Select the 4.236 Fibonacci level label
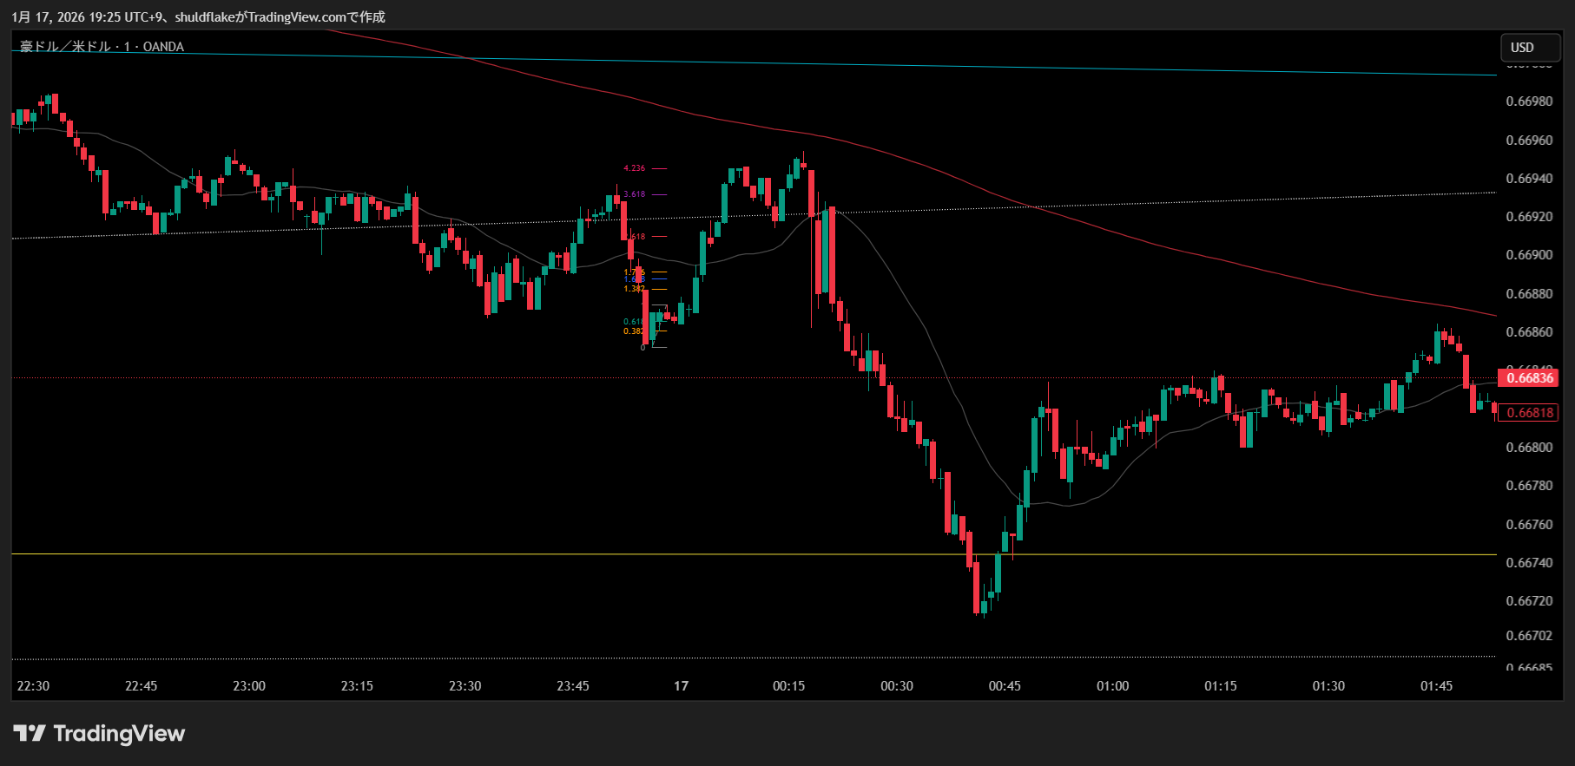This screenshot has width=1575, height=766. point(635,168)
